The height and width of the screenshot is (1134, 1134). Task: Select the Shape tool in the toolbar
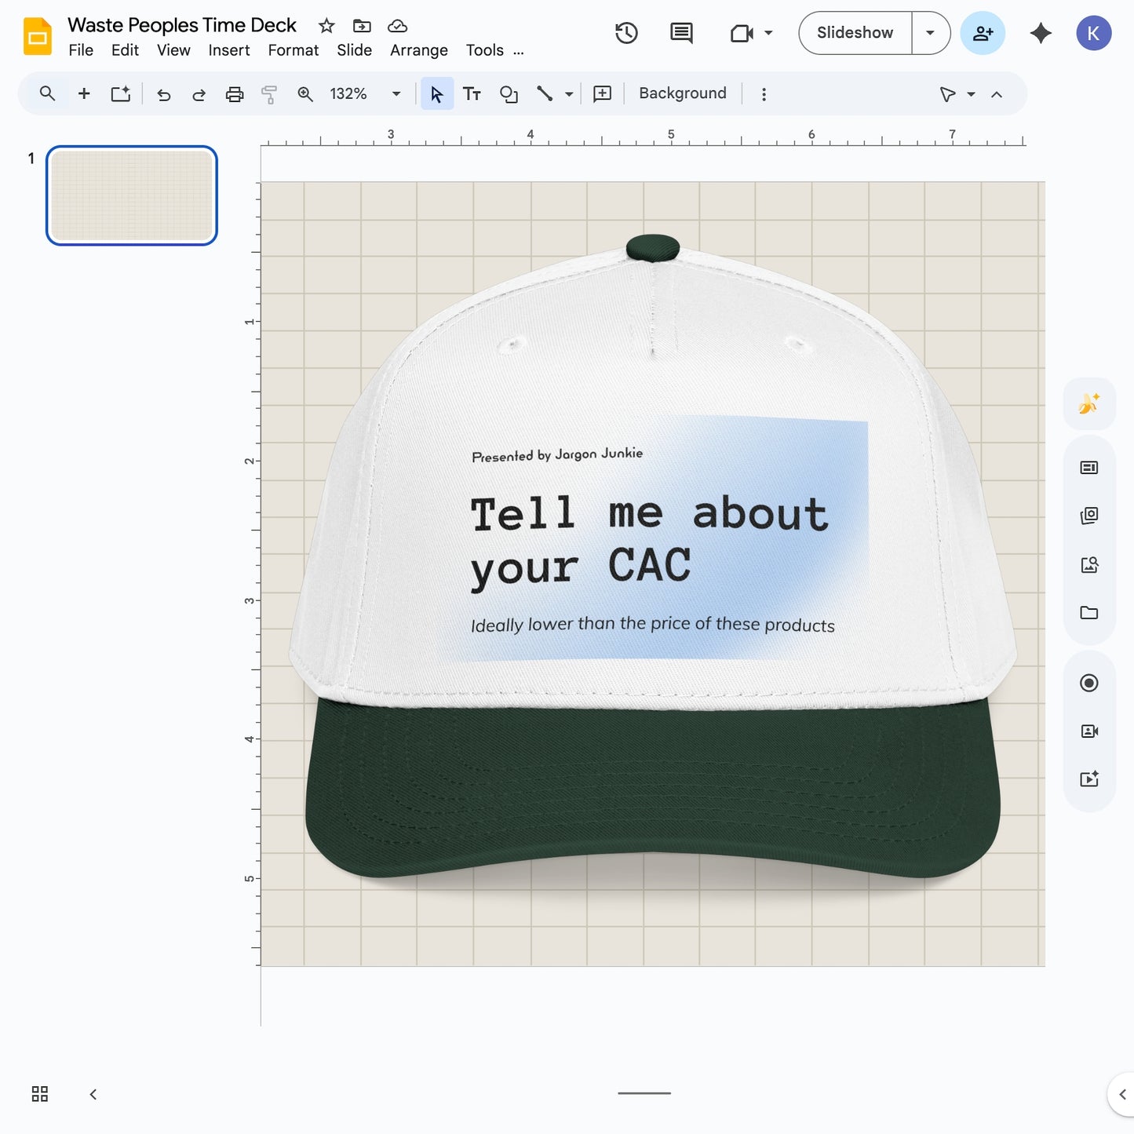tap(509, 93)
